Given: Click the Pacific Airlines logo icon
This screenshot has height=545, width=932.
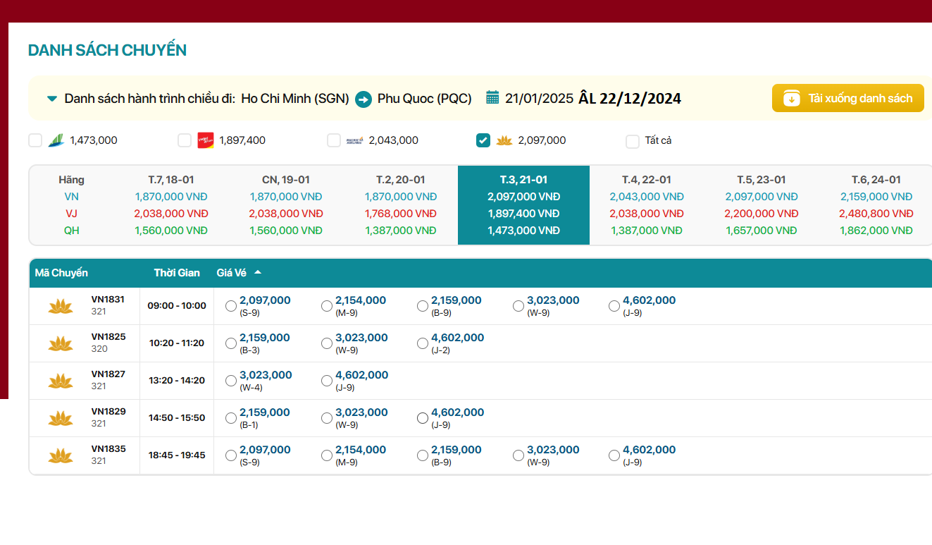Looking at the screenshot, I should [355, 140].
